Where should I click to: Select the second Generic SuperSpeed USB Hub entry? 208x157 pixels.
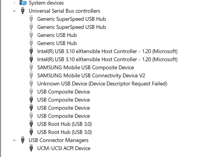click(71, 27)
